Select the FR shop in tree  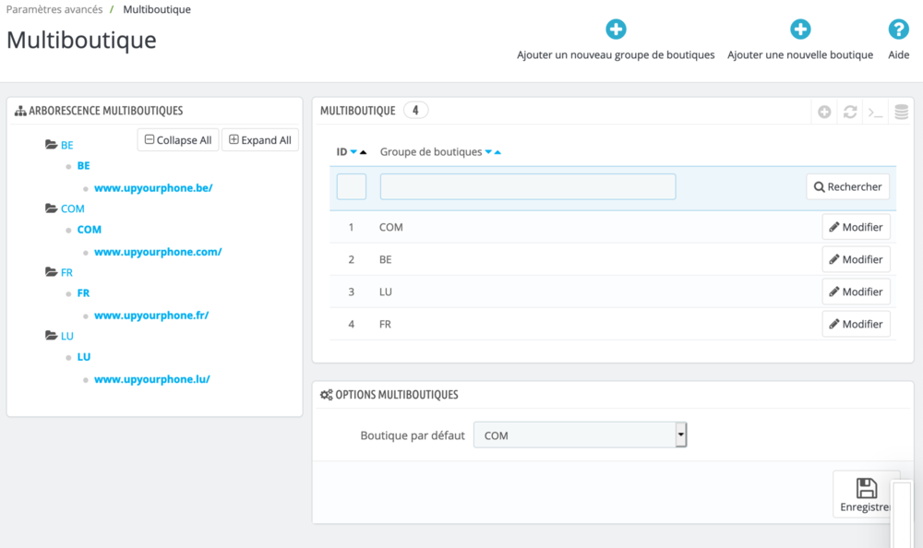point(83,292)
